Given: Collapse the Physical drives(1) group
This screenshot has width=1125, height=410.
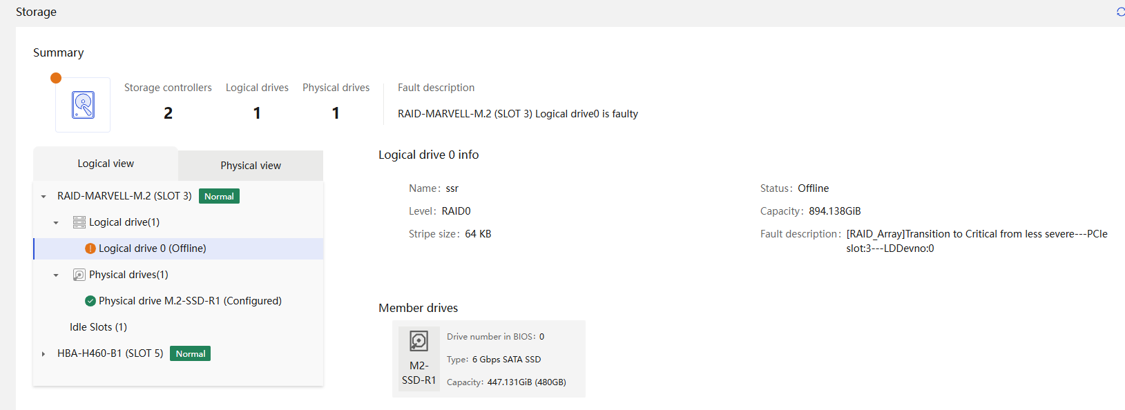Looking at the screenshot, I should coord(56,275).
